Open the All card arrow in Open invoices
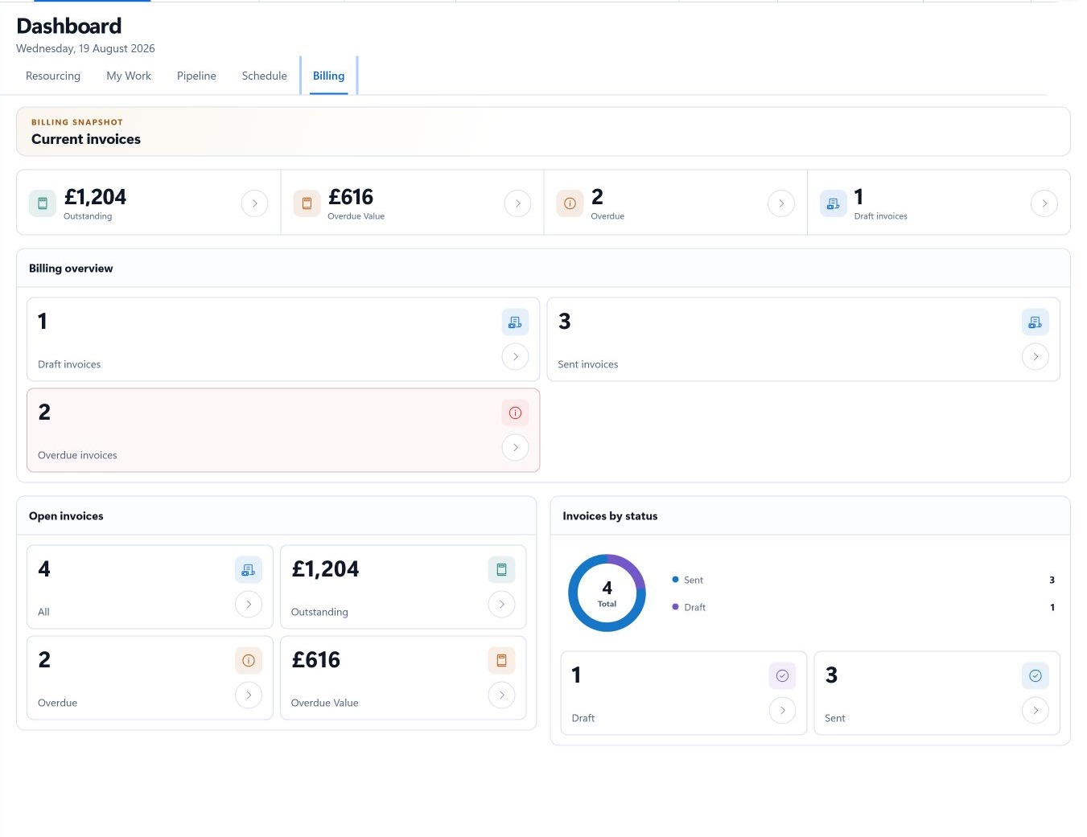 tap(249, 604)
